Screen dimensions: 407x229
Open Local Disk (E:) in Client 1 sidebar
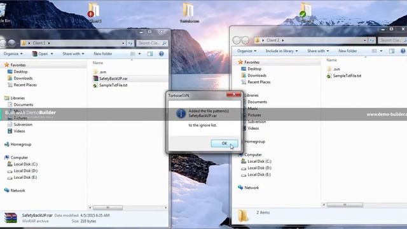pos(22,177)
